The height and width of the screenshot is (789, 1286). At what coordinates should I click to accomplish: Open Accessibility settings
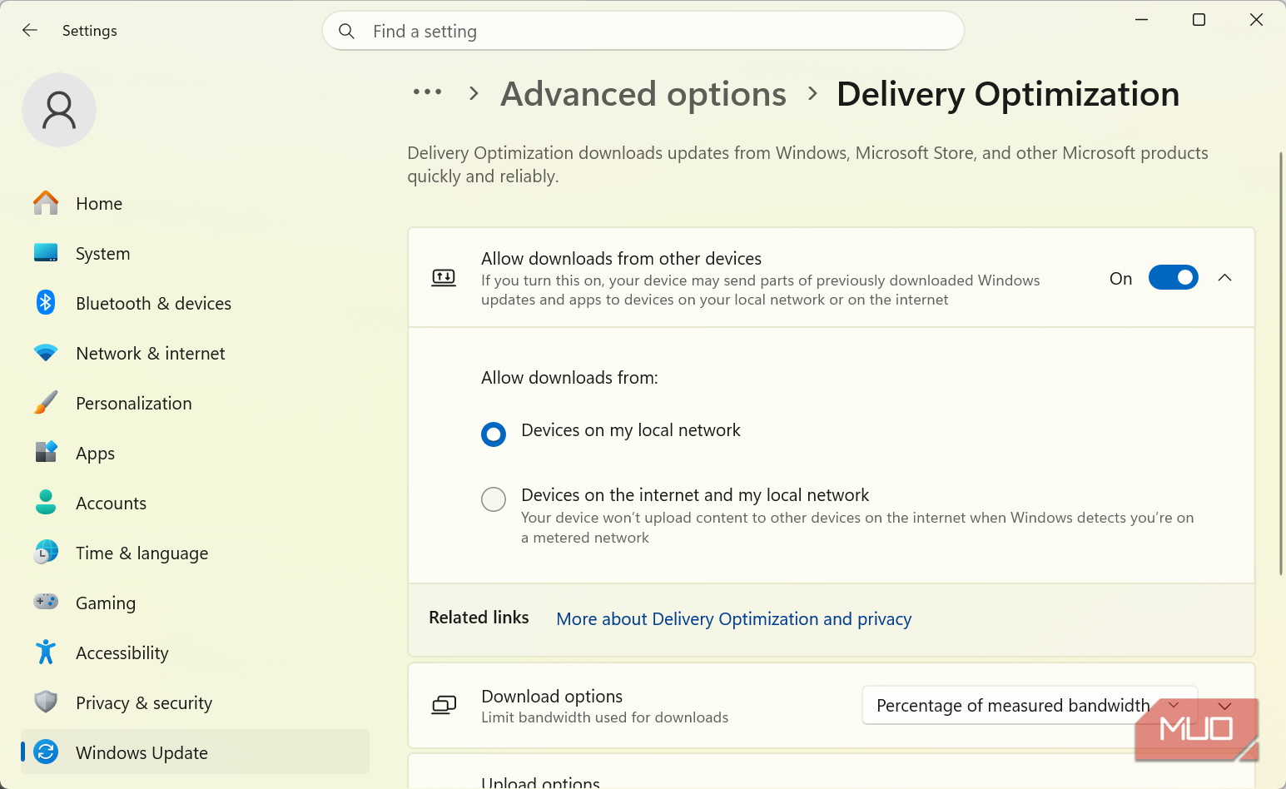pos(196,653)
